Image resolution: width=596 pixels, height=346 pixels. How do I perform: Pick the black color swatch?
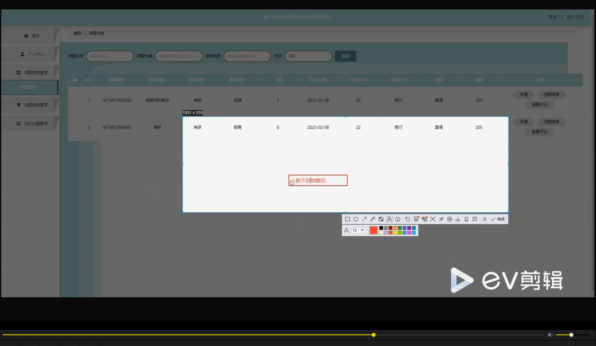pos(381,228)
